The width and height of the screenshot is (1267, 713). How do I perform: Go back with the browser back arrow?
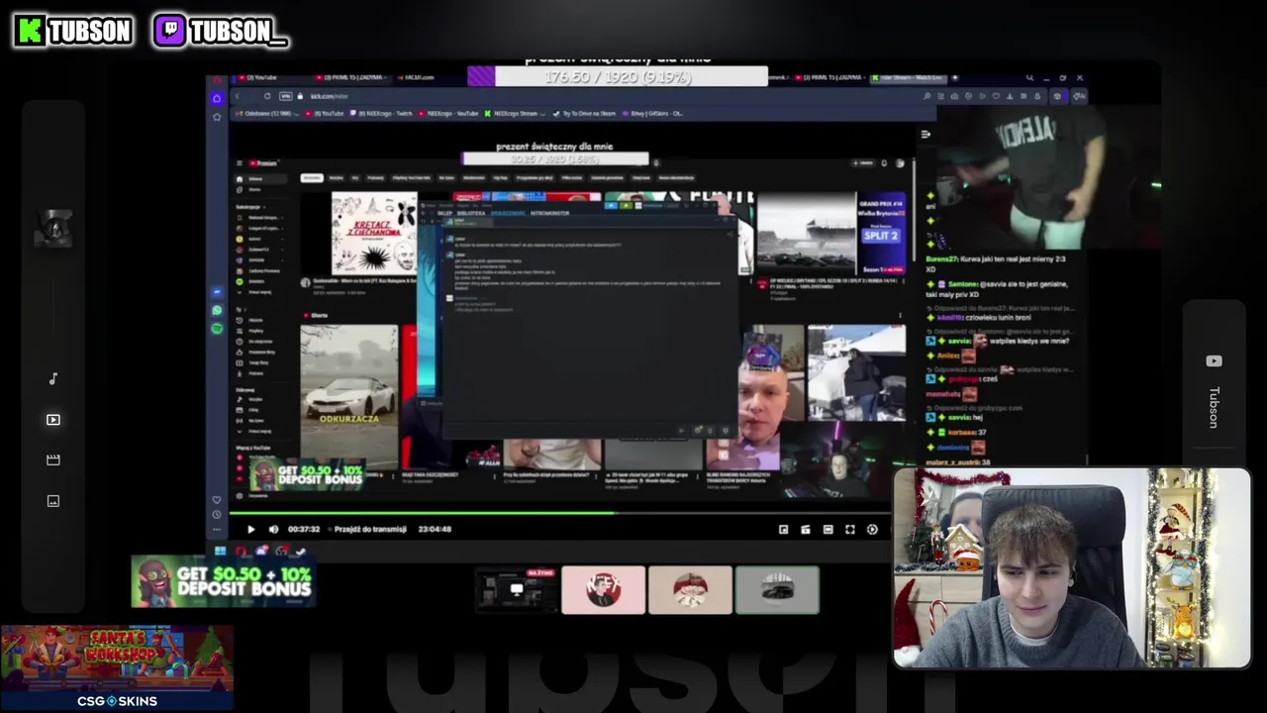[237, 96]
